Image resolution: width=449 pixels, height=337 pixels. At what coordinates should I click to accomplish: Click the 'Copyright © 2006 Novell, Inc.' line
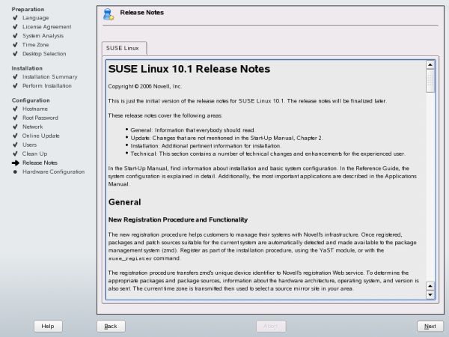coord(144,86)
